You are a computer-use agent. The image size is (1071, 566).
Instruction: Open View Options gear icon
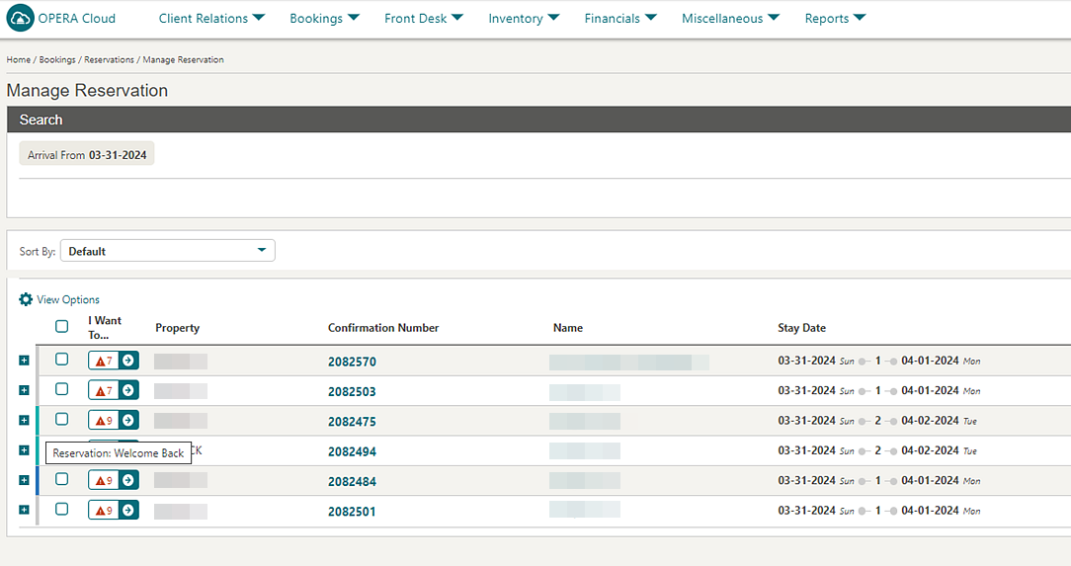coord(26,299)
